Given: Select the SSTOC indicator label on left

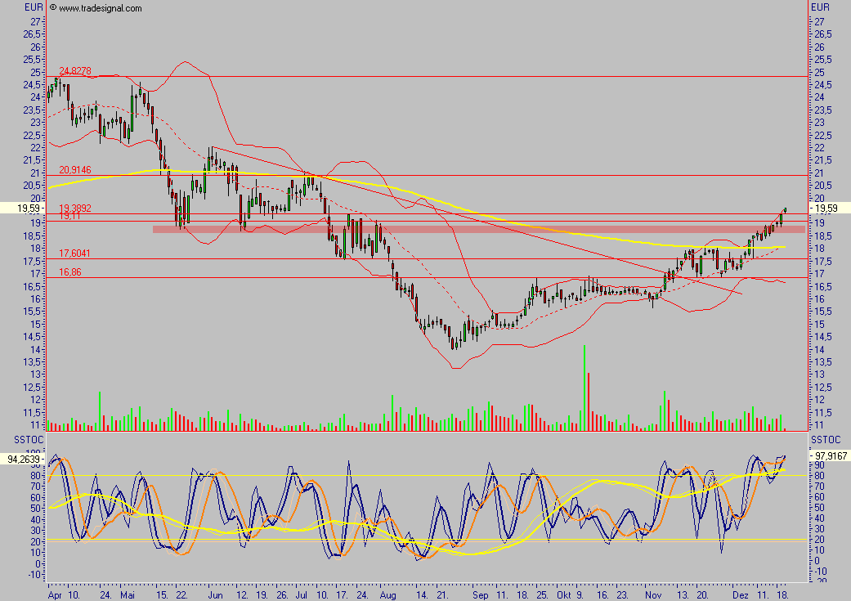Looking at the screenshot, I should (29, 440).
